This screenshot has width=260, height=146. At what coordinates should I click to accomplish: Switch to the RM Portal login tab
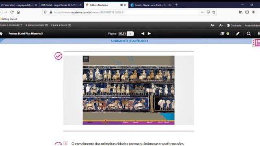[x=59, y=5]
